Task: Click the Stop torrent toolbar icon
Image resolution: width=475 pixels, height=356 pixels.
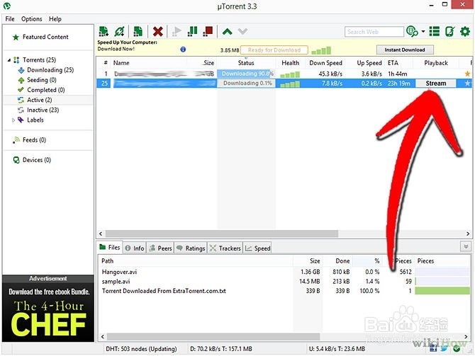Action: [208, 31]
